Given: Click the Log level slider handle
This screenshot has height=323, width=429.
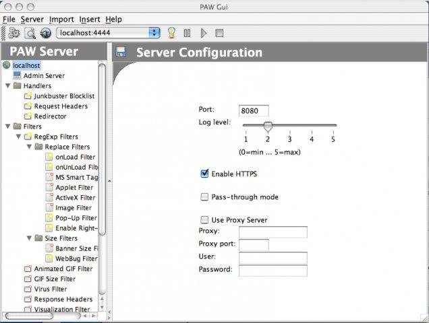Looking at the screenshot, I should coord(268,126).
